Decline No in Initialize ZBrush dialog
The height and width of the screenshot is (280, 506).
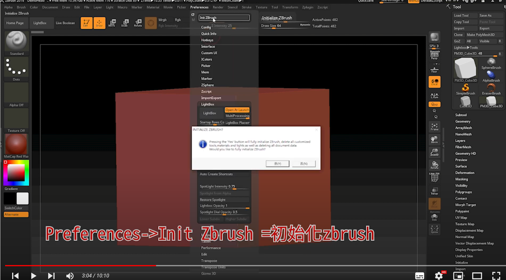pos(304,164)
